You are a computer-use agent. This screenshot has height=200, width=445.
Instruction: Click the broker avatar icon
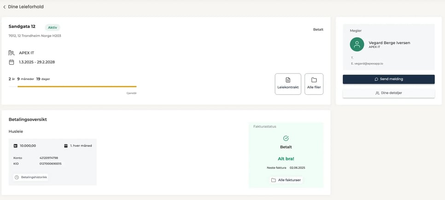[357, 45]
